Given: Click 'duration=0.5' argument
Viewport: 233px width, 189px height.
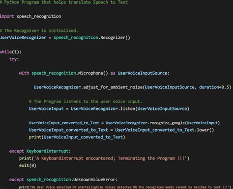Looking at the screenshot, I should pos(214,87).
